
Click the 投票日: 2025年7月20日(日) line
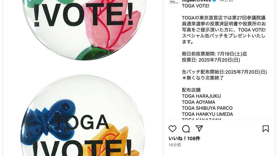211,60
